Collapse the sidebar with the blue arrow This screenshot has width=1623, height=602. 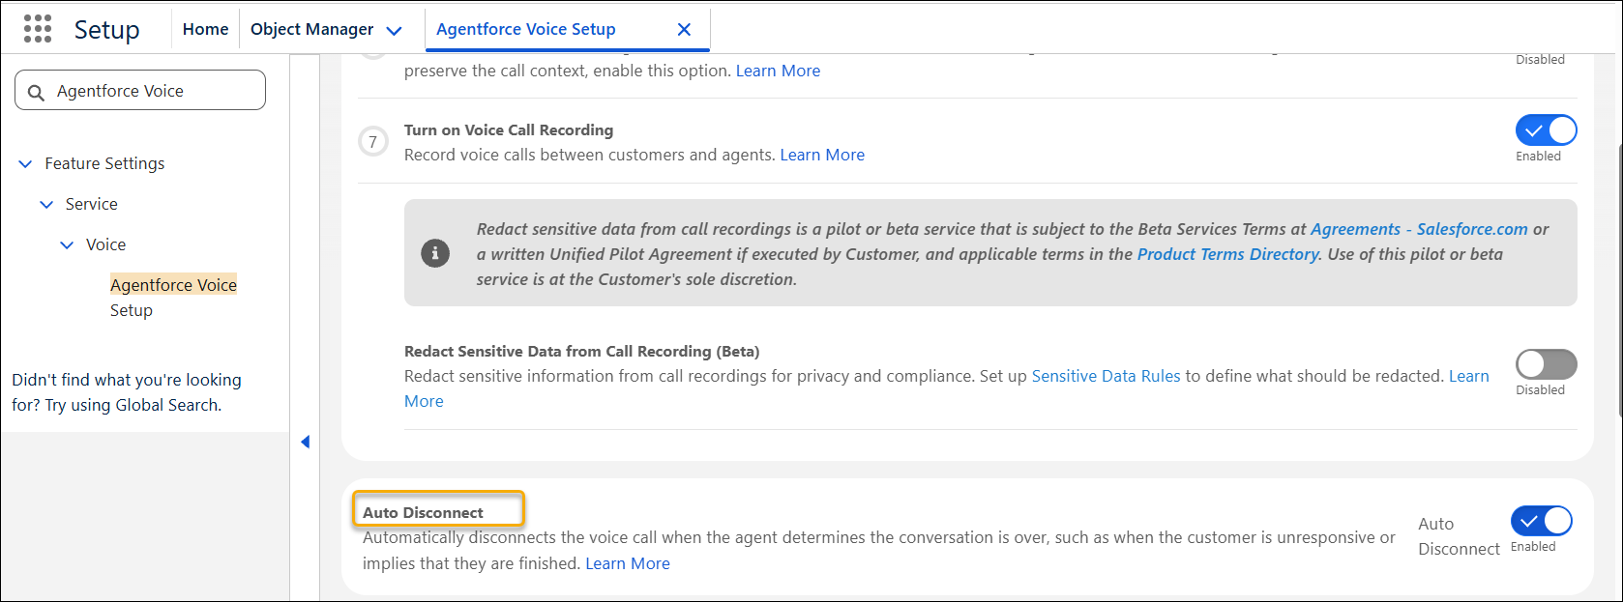(305, 442)
